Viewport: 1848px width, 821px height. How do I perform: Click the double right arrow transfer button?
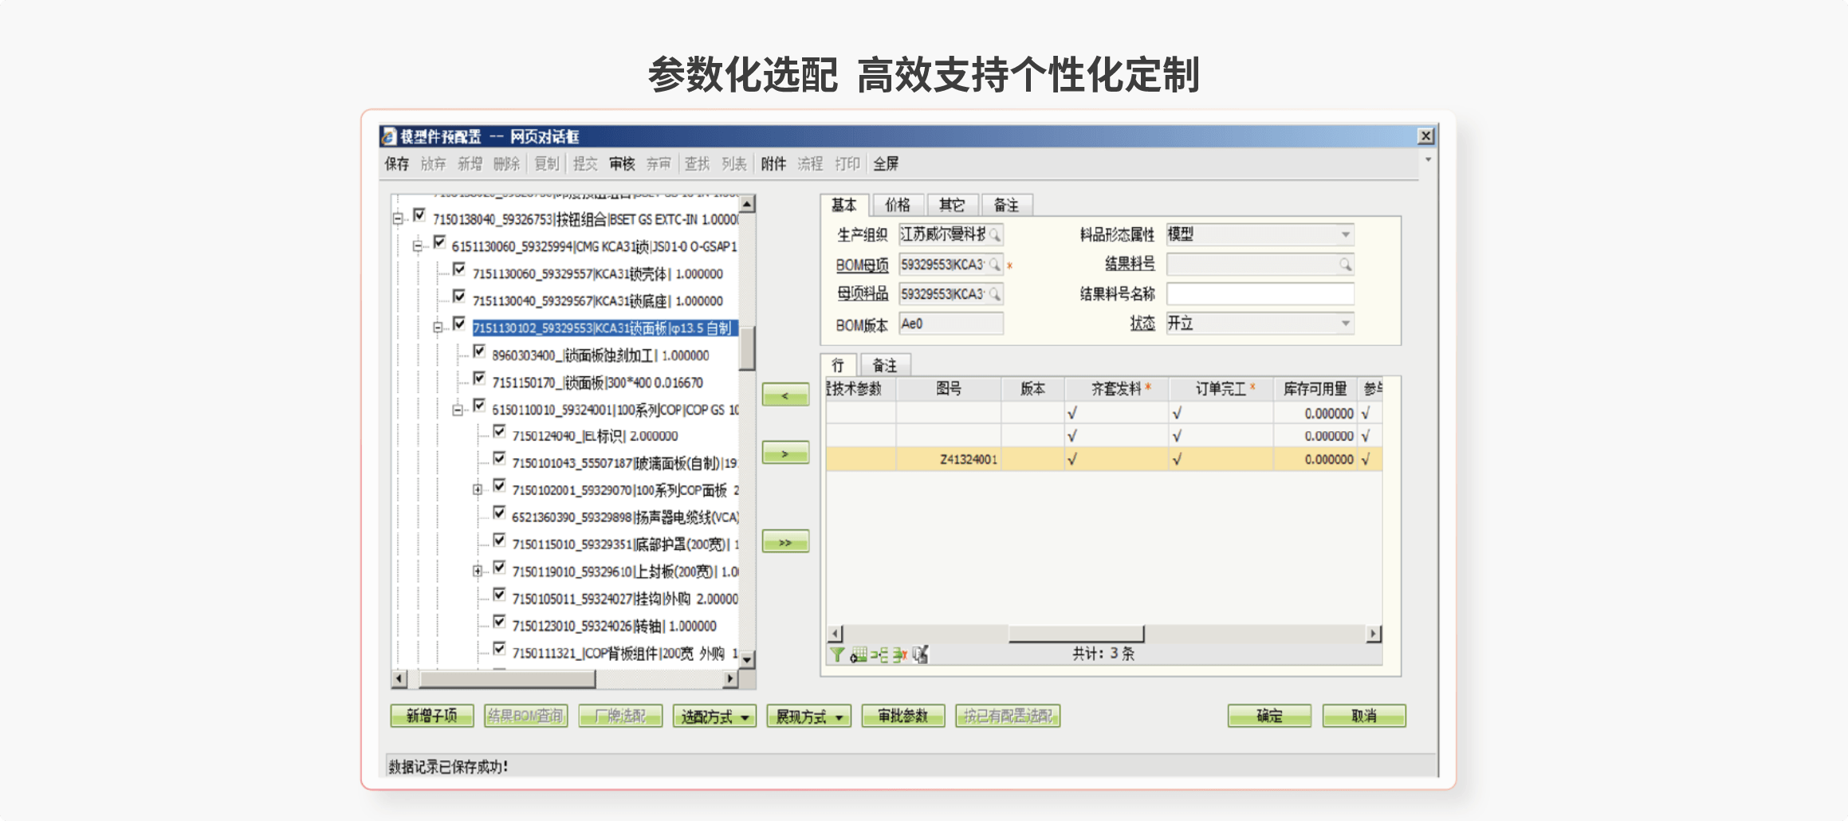tap(785, 543)
